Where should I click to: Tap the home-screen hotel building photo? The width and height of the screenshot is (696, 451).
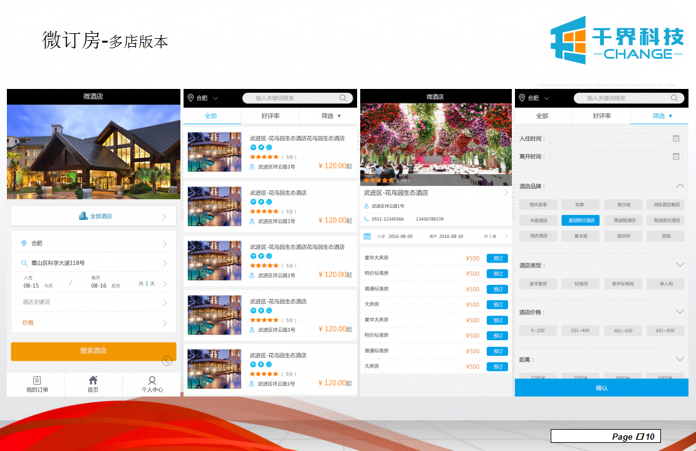94,152
